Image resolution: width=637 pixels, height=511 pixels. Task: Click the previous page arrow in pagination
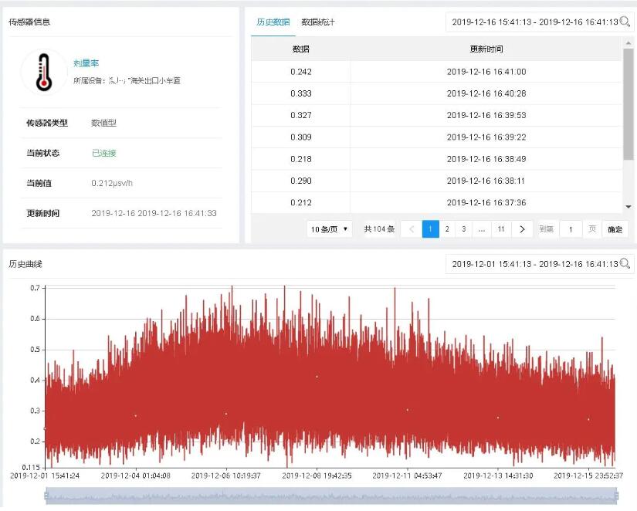[x=410, y=228]
